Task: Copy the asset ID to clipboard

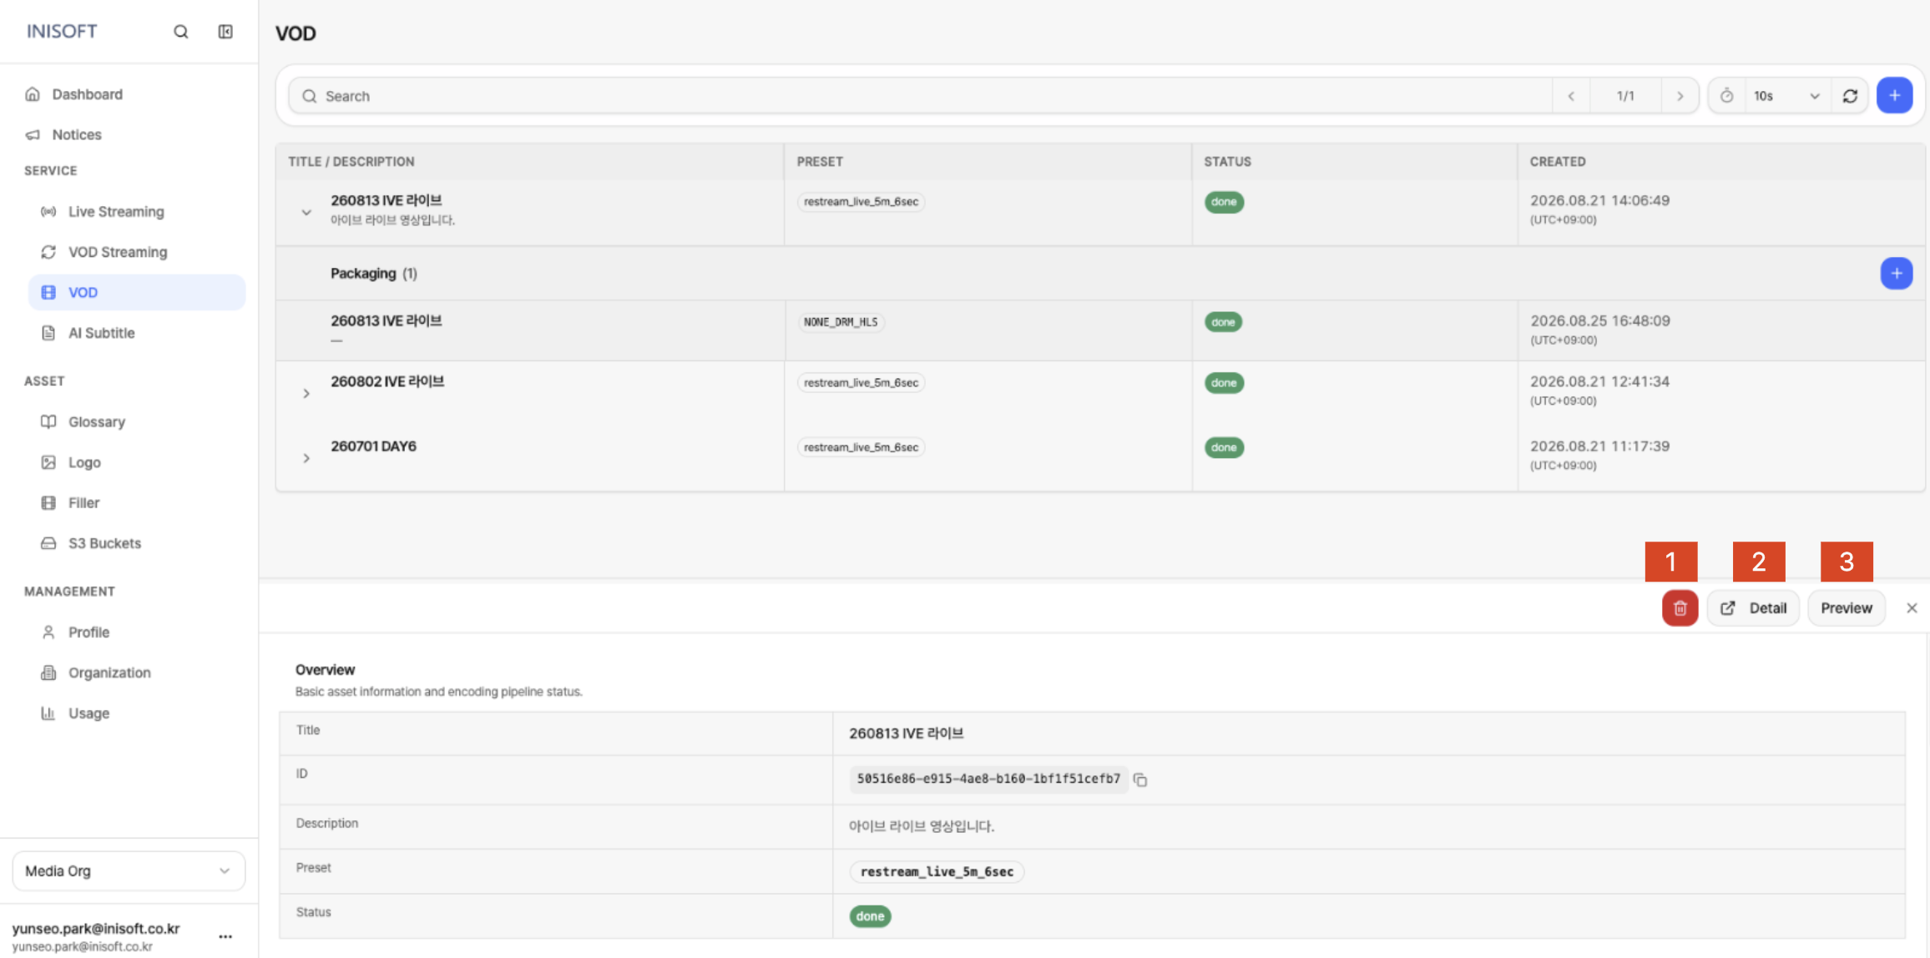Action: [1140, 779]
